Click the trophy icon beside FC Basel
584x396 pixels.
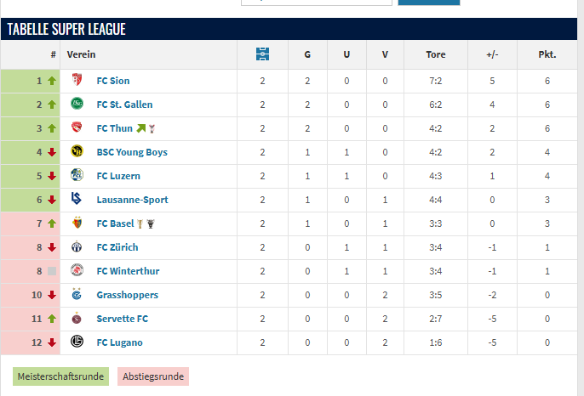(x=151, y=223)
